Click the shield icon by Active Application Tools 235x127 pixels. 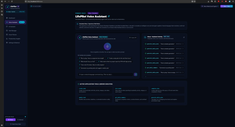(78, 84)
